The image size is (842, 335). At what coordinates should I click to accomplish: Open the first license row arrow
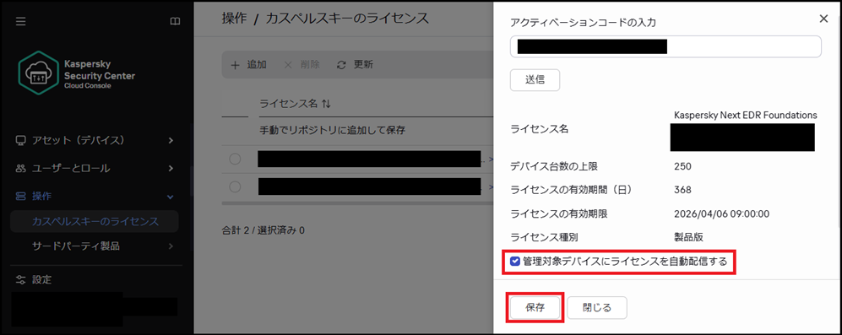tap(491, 159)
